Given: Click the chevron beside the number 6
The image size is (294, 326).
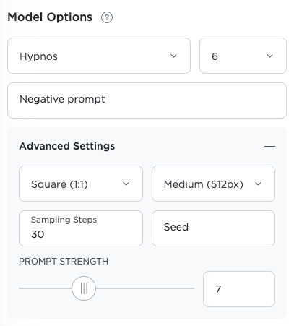Looking at the screenshot, I should [x=269, y=56].
